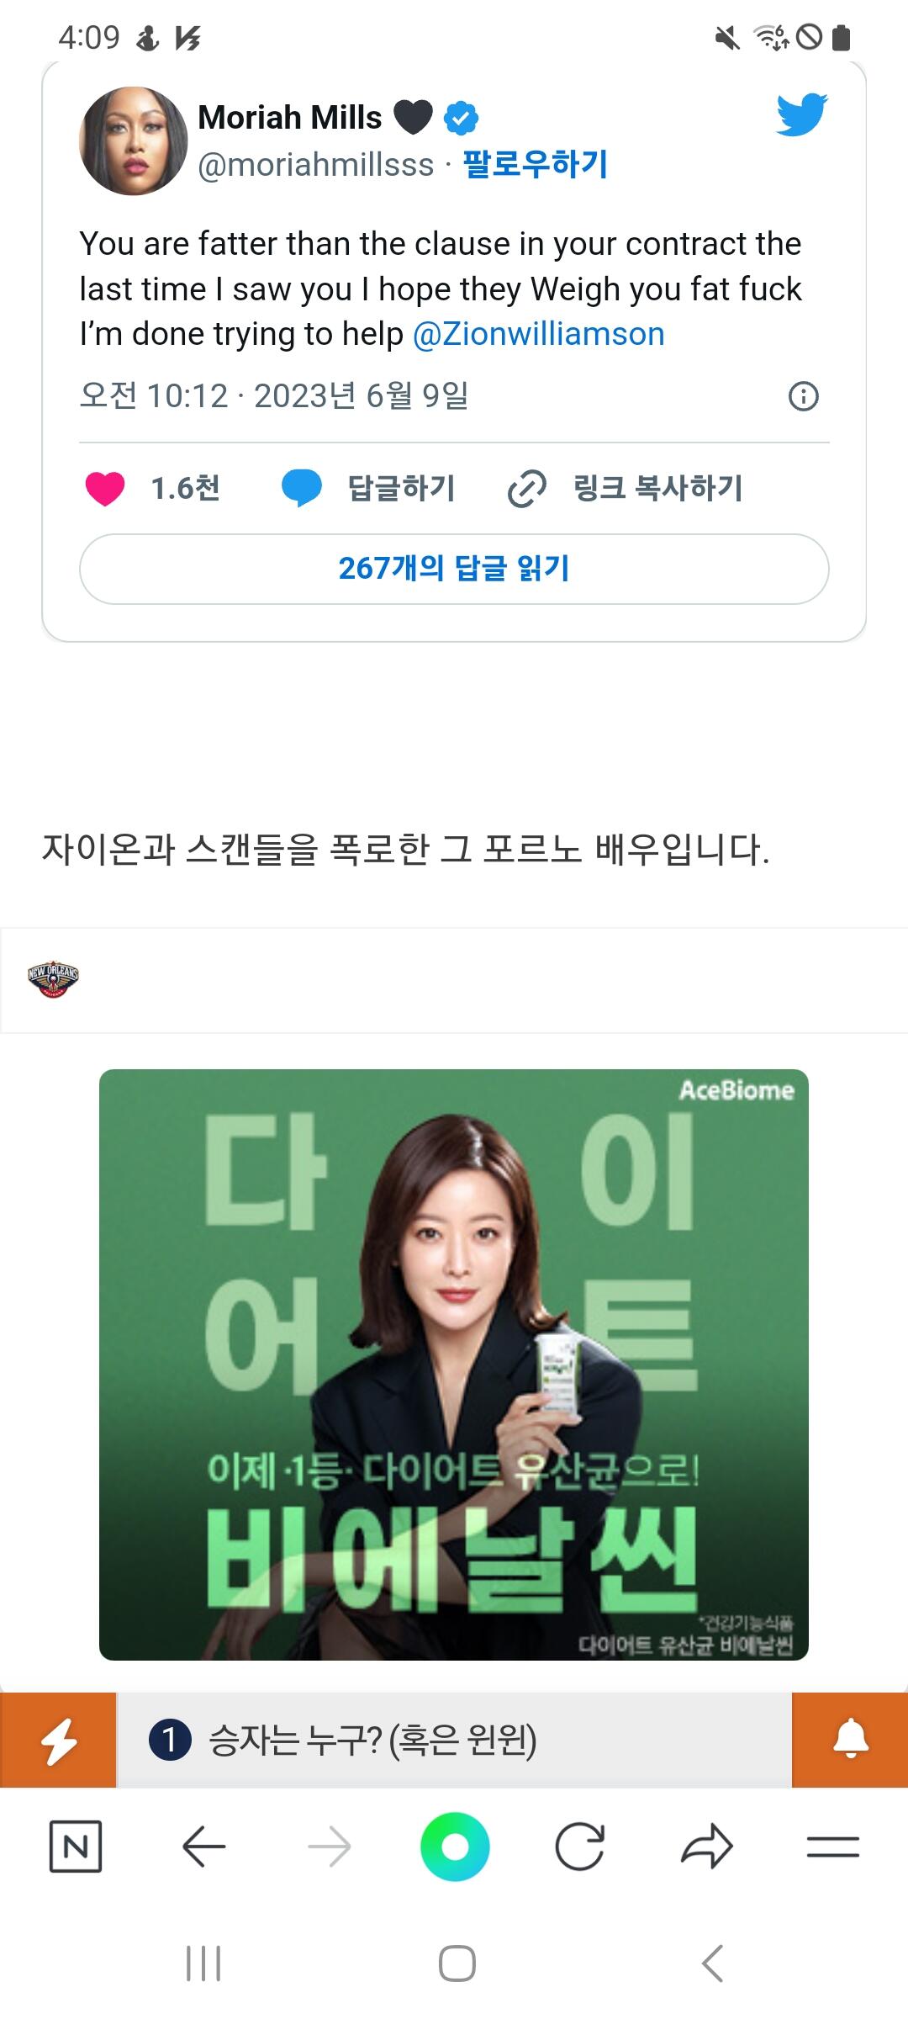Tap the blue reply bubble icon
This screenshot has width=908, height=2019.
[301, 488]
